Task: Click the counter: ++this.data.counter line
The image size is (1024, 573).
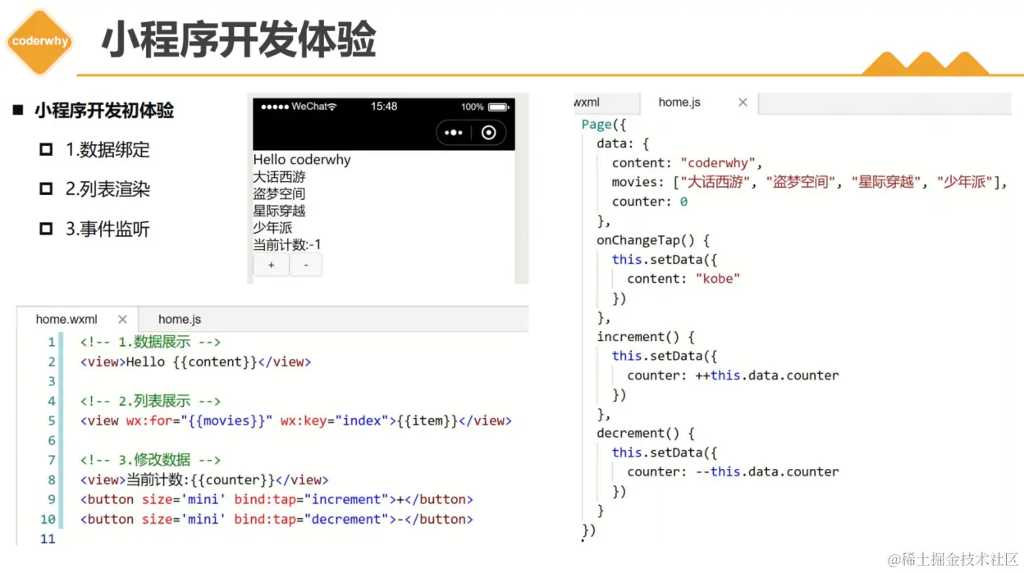Action: [733, 375]
